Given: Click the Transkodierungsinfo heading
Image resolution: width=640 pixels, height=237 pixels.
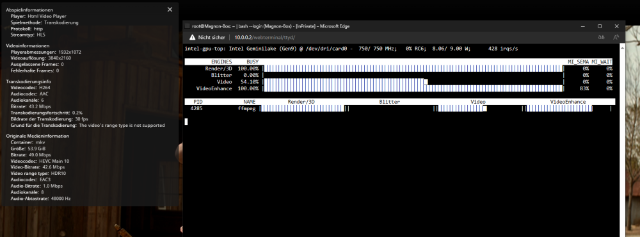Looking at the screenshot, I should 28,82.
